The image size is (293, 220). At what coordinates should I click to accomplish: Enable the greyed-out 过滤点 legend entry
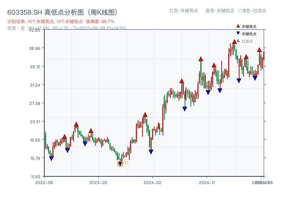pyautogui.click(x=245, y=41)
